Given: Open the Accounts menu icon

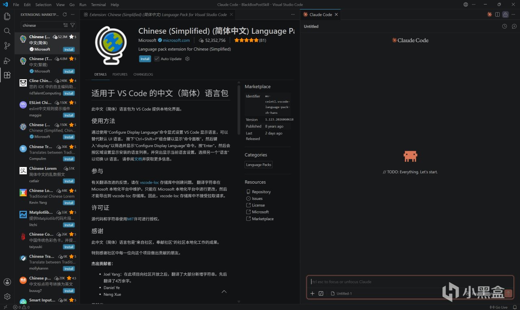Looking at the screenshot, I should pos(7,282).
